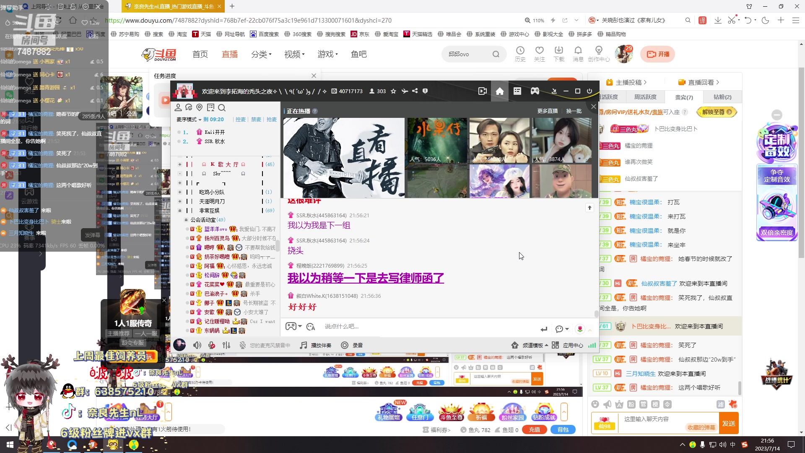Open the user list person icon in YY

click(x=178, y=108)
